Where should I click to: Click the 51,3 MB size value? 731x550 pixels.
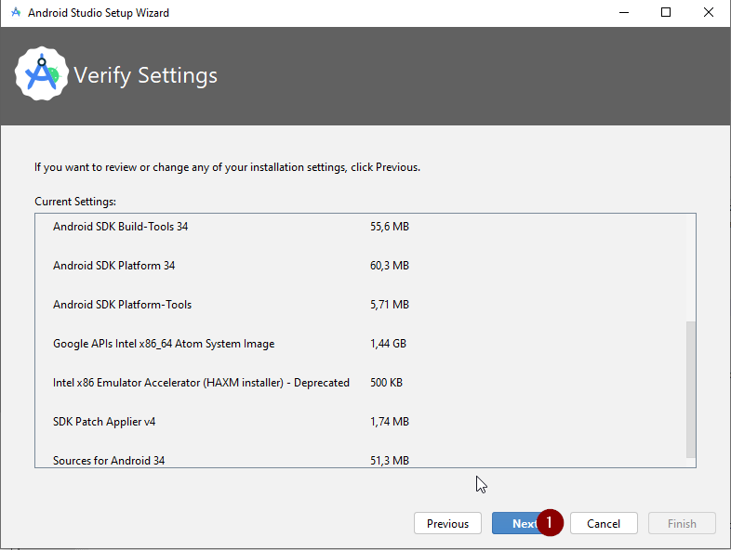(x=390, y=461)
